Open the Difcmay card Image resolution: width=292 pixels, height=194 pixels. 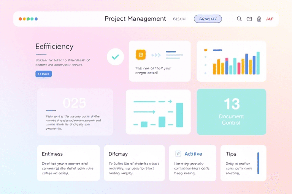pos(134,163)
